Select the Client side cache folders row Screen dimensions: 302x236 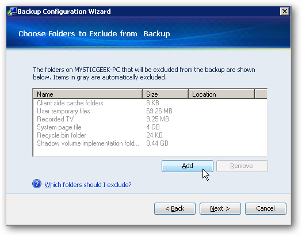click(150, 103)
